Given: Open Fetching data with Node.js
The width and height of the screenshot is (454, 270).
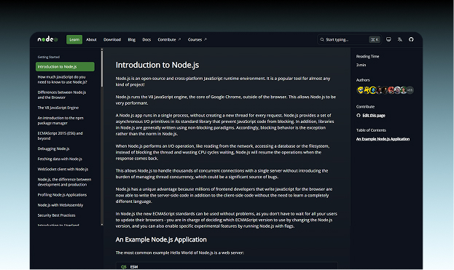Looking at the screenshot, I should 60,159.
